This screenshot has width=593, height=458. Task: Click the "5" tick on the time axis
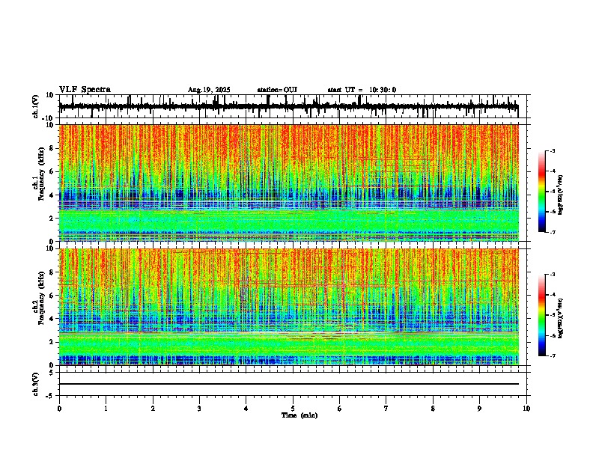293,409
